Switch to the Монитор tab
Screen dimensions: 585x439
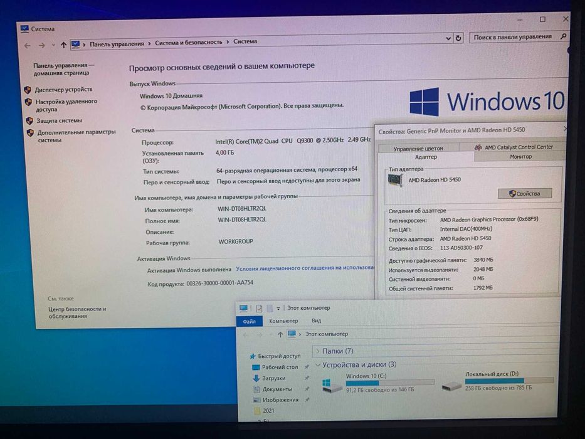point(520,156)
